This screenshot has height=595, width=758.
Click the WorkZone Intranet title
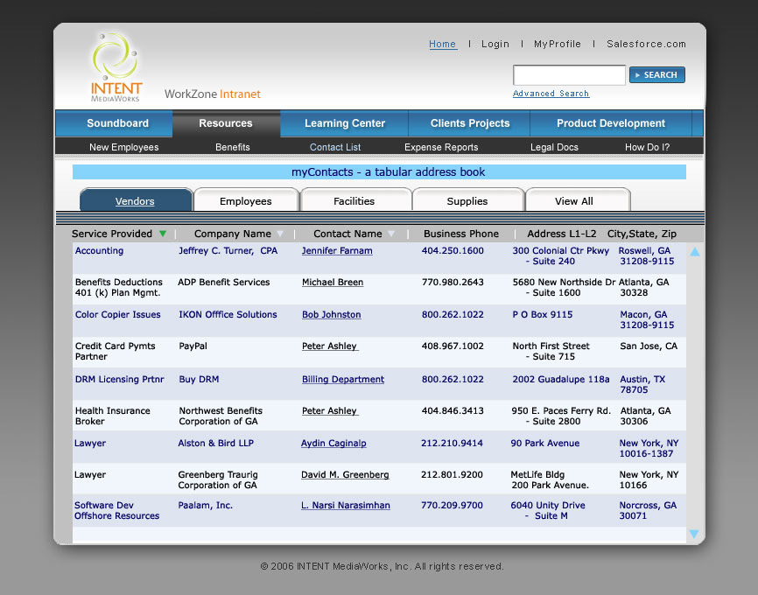(x=212, y=94)
